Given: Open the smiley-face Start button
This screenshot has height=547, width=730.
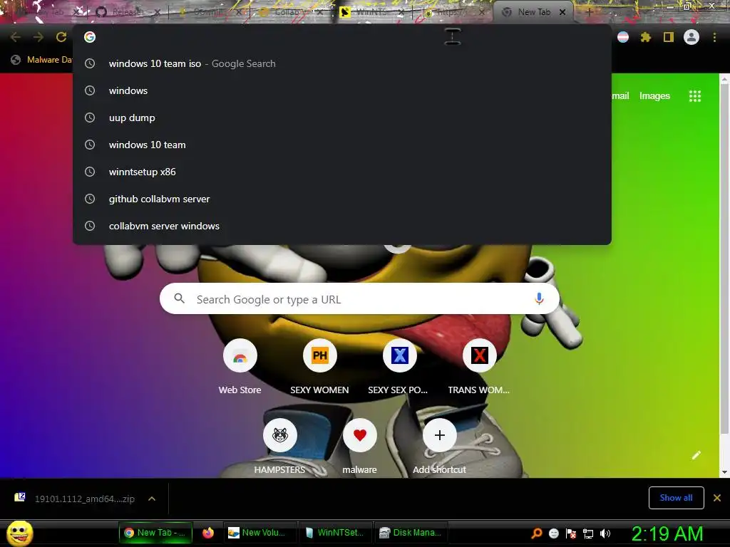Looking at the screenshot, I should pos(20,533).
